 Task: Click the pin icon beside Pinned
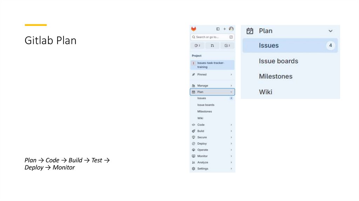click(194, 75)
